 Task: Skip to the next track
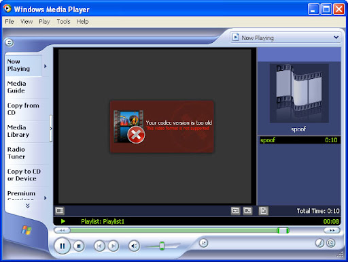click(x=114, y=246)
